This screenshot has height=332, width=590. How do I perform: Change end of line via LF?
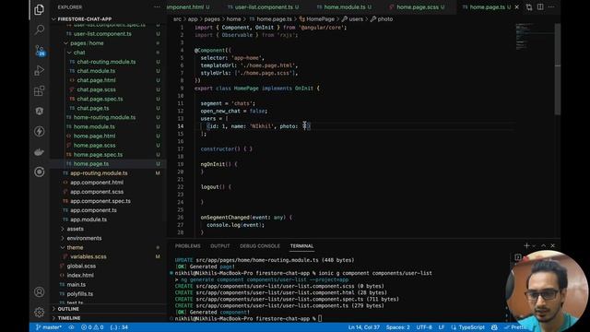tap(441, 327)
